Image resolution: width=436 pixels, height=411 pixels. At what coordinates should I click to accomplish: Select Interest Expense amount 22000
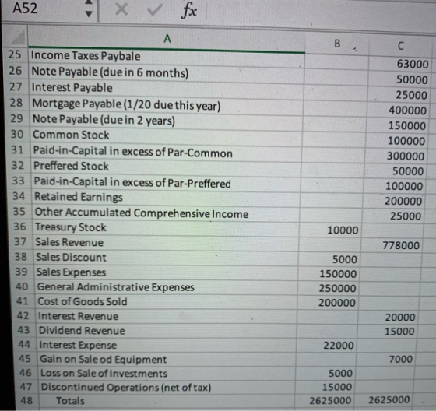coord(326,346)
